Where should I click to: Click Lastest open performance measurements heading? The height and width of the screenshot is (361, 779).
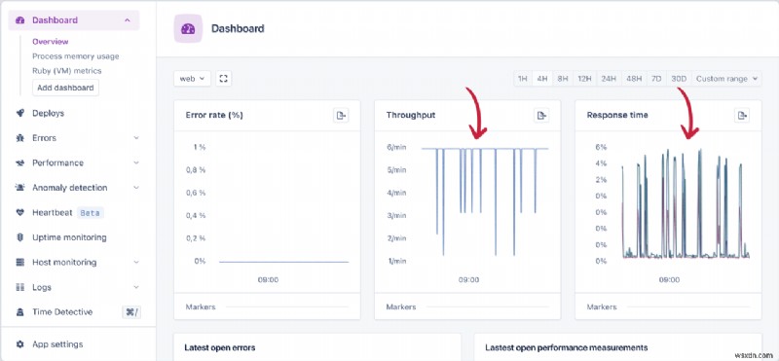pyautogui.click(x=567, y=347)
